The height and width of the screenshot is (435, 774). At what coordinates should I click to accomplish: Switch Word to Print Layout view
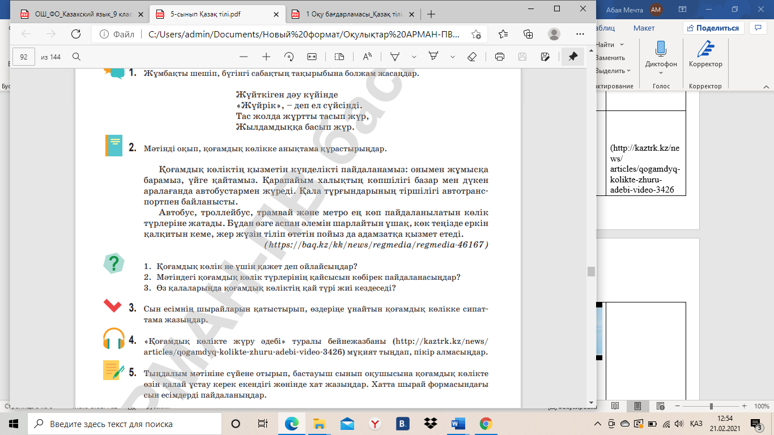point(637,406)
